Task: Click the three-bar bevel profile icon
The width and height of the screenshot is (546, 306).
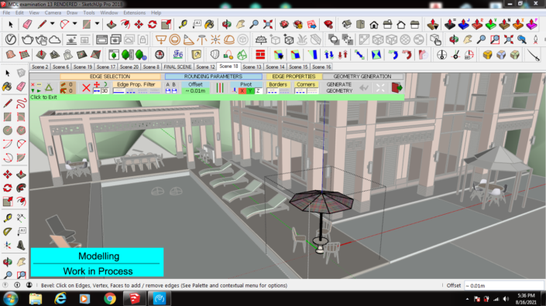Action: (220, 88)
